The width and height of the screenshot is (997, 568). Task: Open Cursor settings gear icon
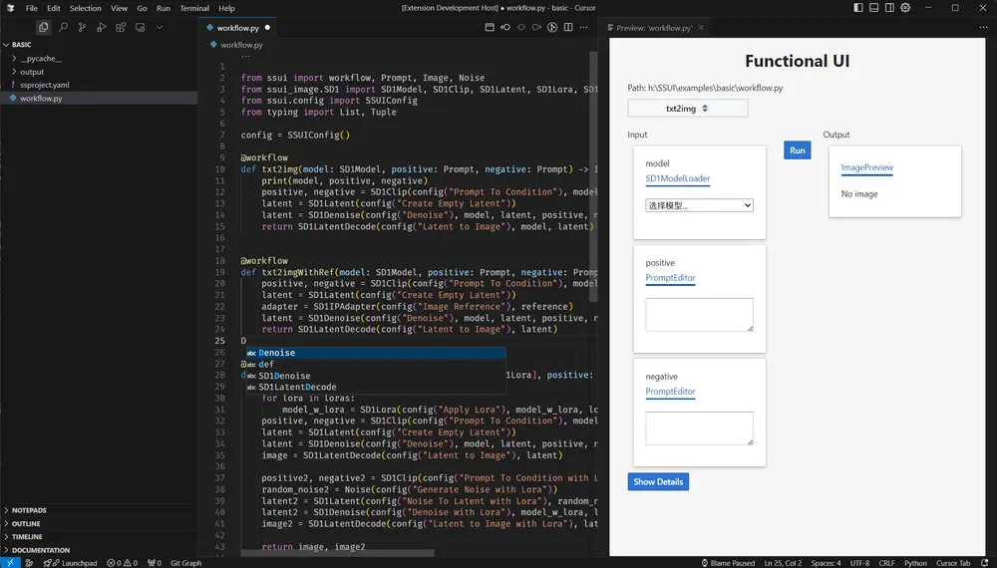pos(905,8)
